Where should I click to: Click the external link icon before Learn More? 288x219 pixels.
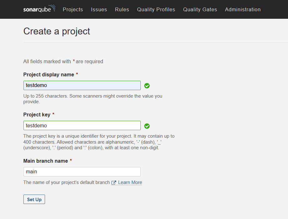(x=114, y=183)
